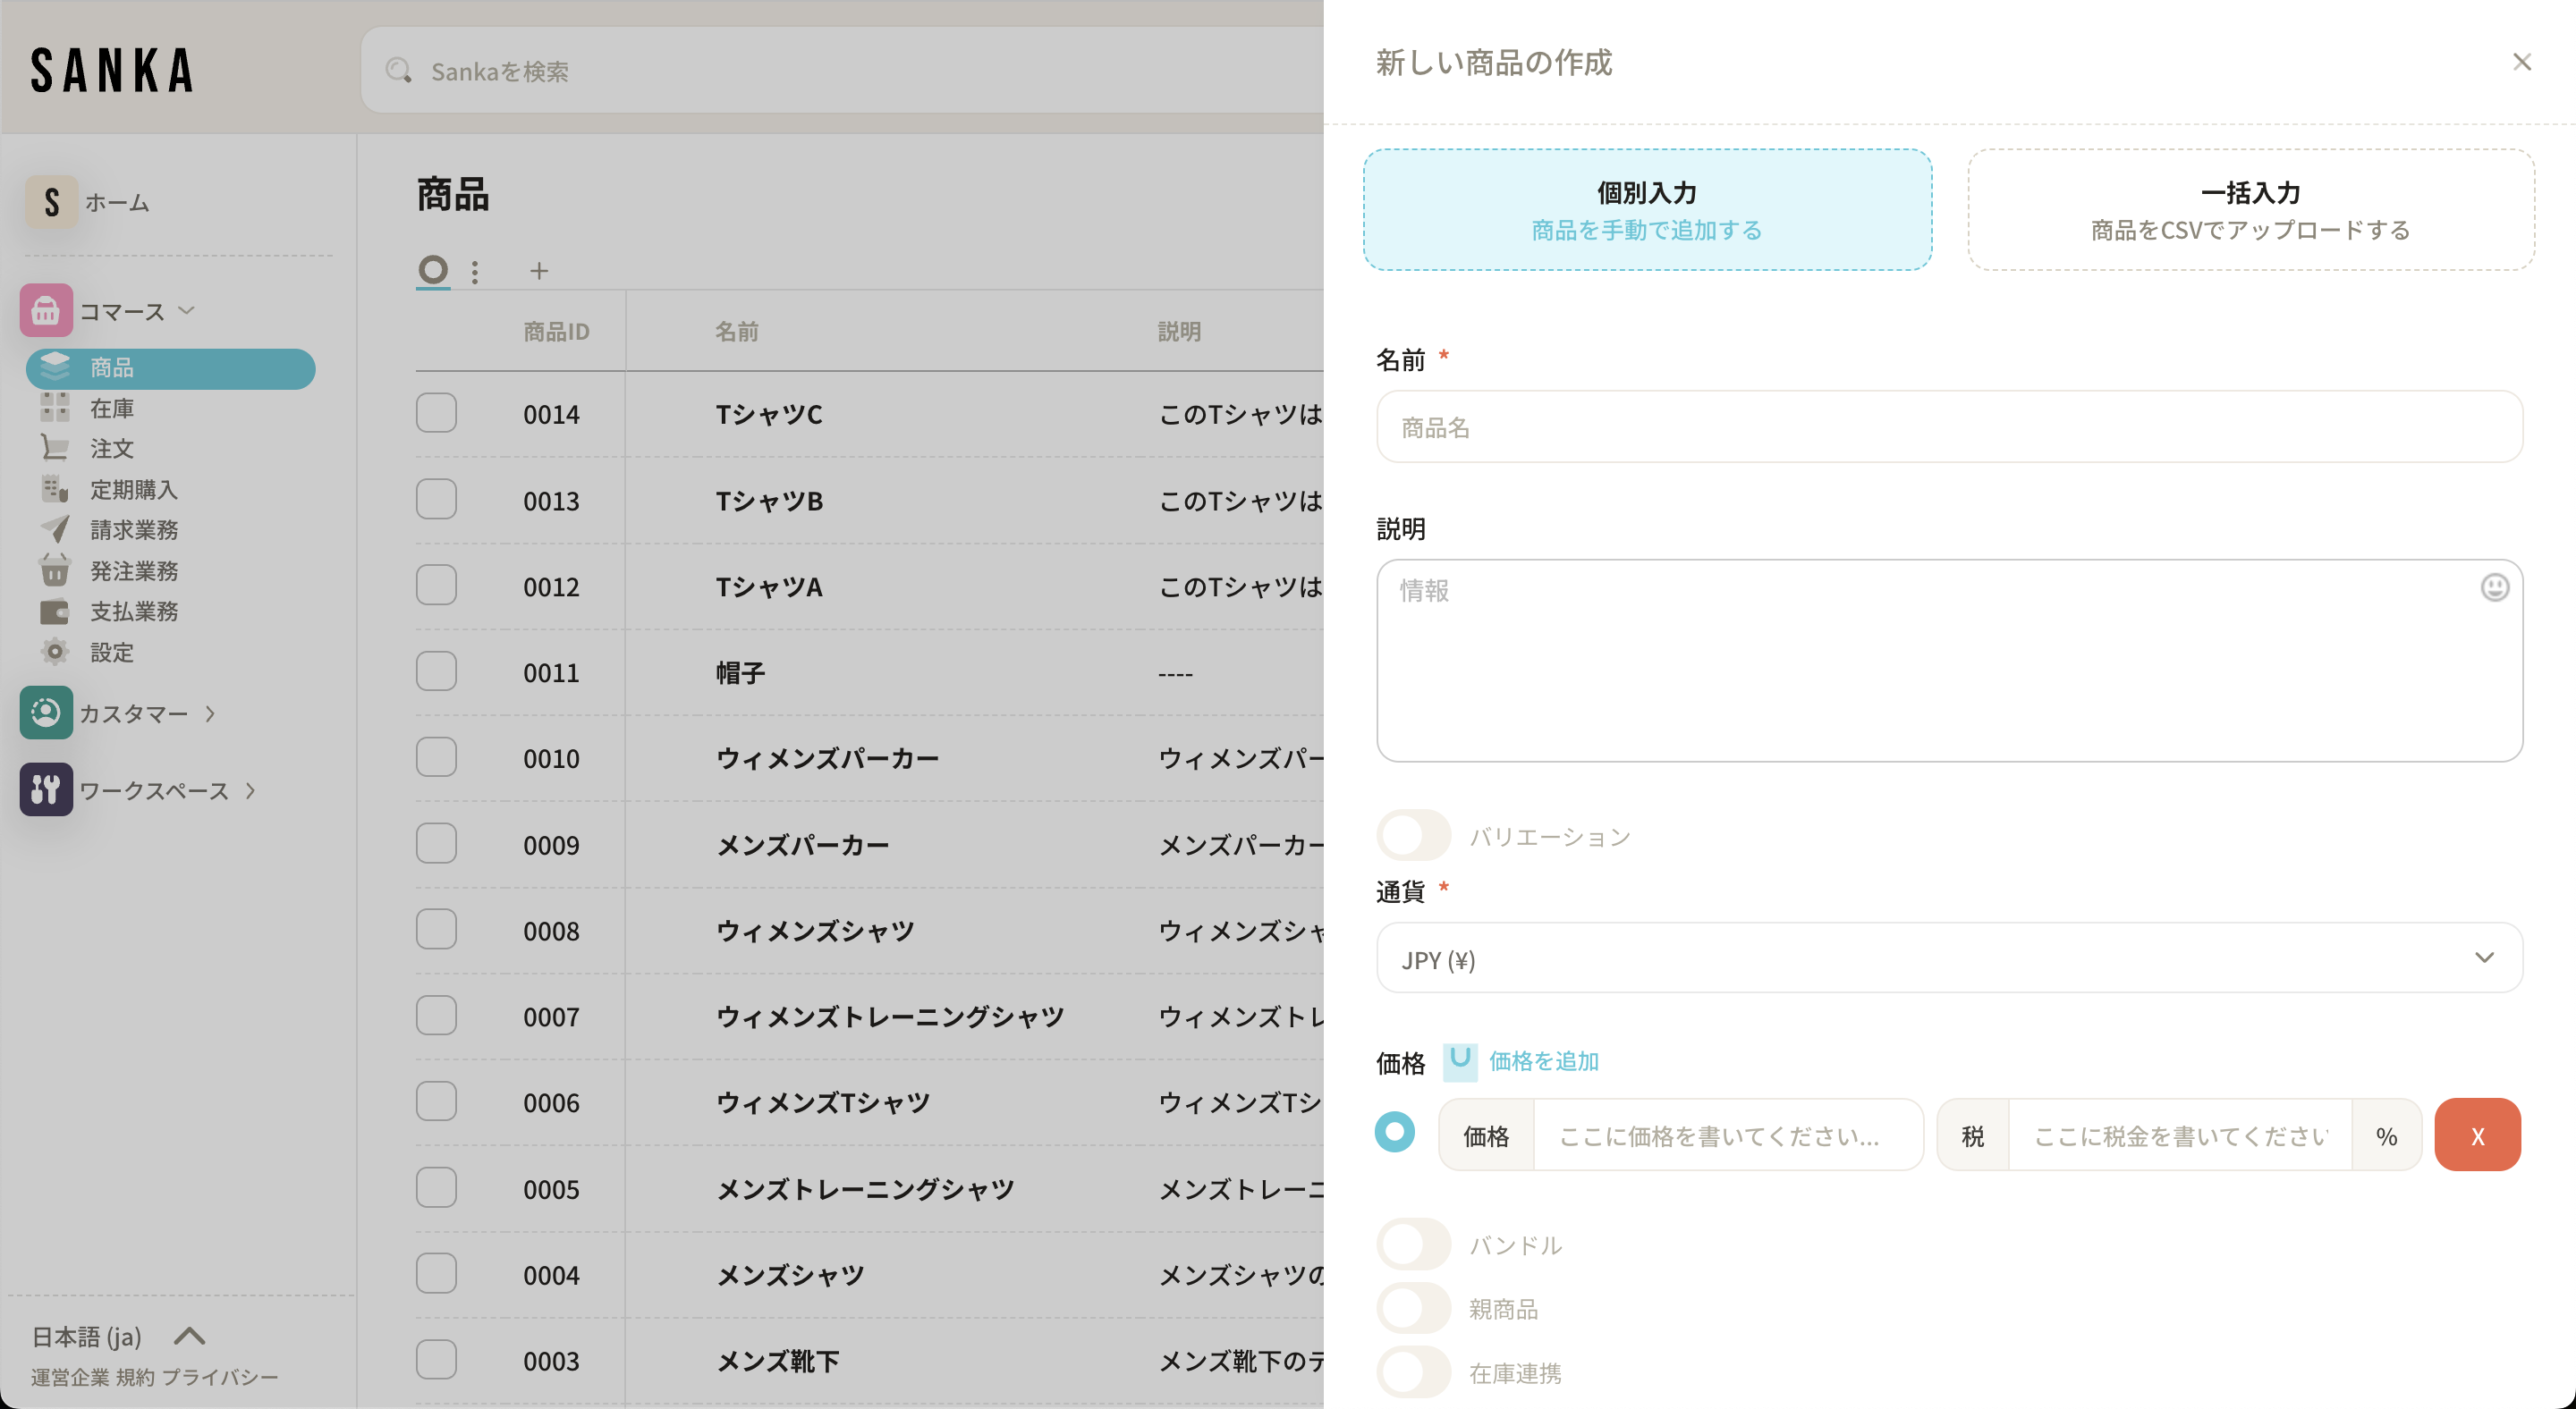
Task: Click the 名前 column header
Action: click(736, 332)
